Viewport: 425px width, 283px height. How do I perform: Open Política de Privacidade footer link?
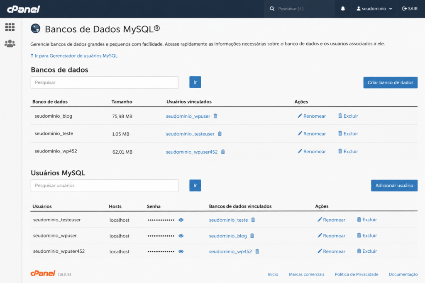pyautogui.click(x=357, y=274)
